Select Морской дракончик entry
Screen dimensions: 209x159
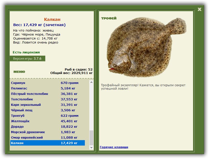[48, 132]
